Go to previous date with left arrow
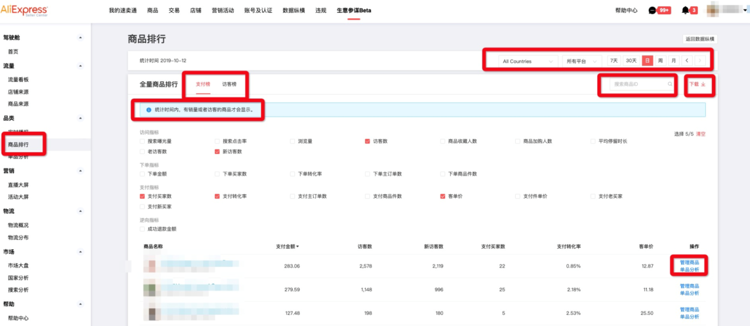This screenshot has height=326, width=750. pos(687,61)
